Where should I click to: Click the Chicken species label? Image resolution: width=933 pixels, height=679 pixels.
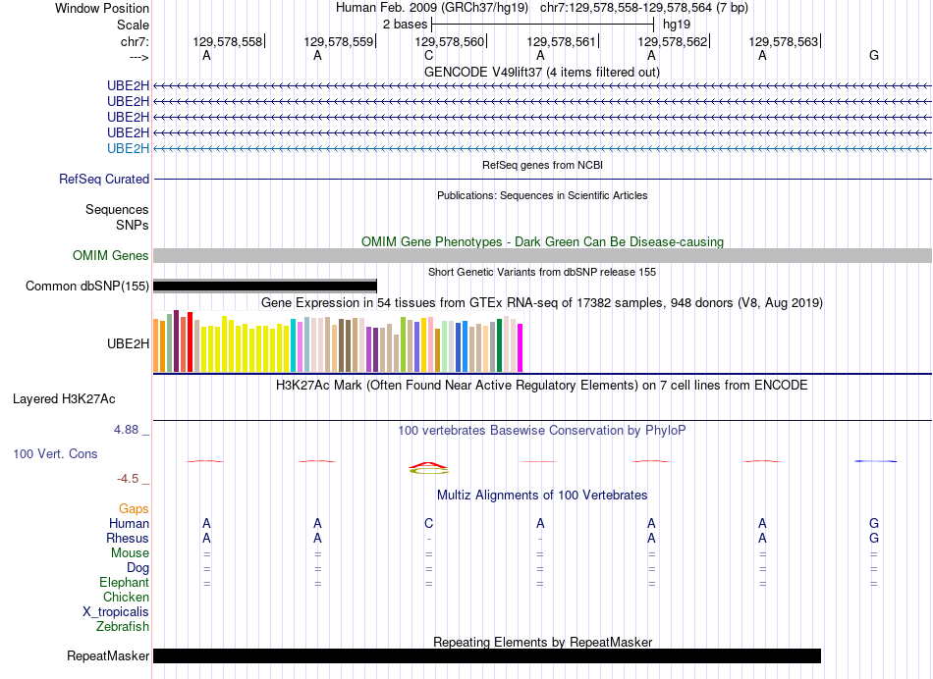pos(126,597)
